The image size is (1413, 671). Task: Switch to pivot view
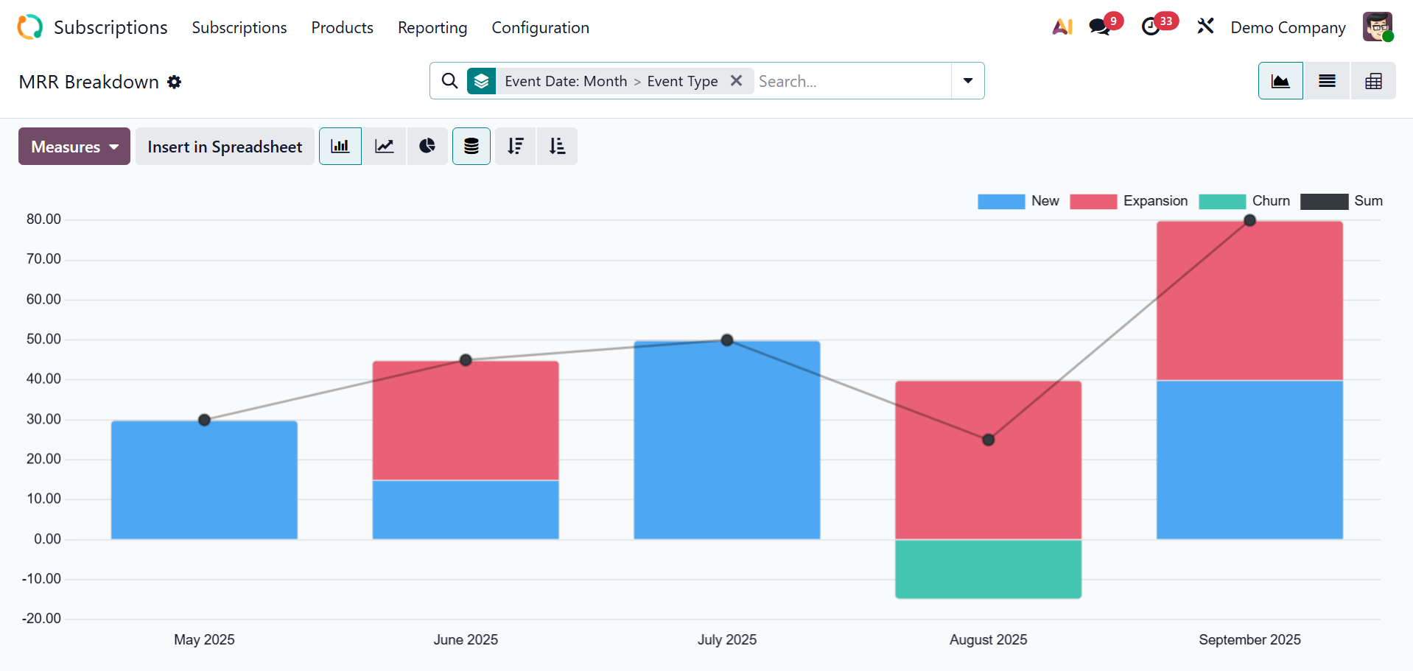point(1373,81)
